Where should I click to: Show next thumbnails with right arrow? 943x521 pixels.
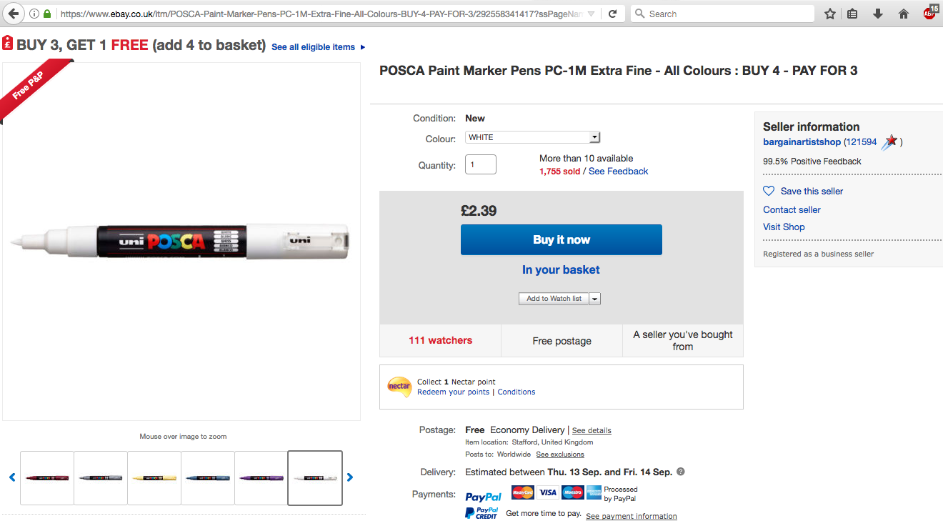pos(350,477)
